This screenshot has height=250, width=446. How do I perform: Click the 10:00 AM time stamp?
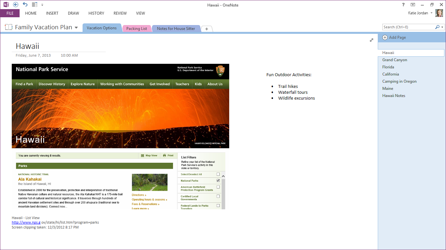[69, 55]
